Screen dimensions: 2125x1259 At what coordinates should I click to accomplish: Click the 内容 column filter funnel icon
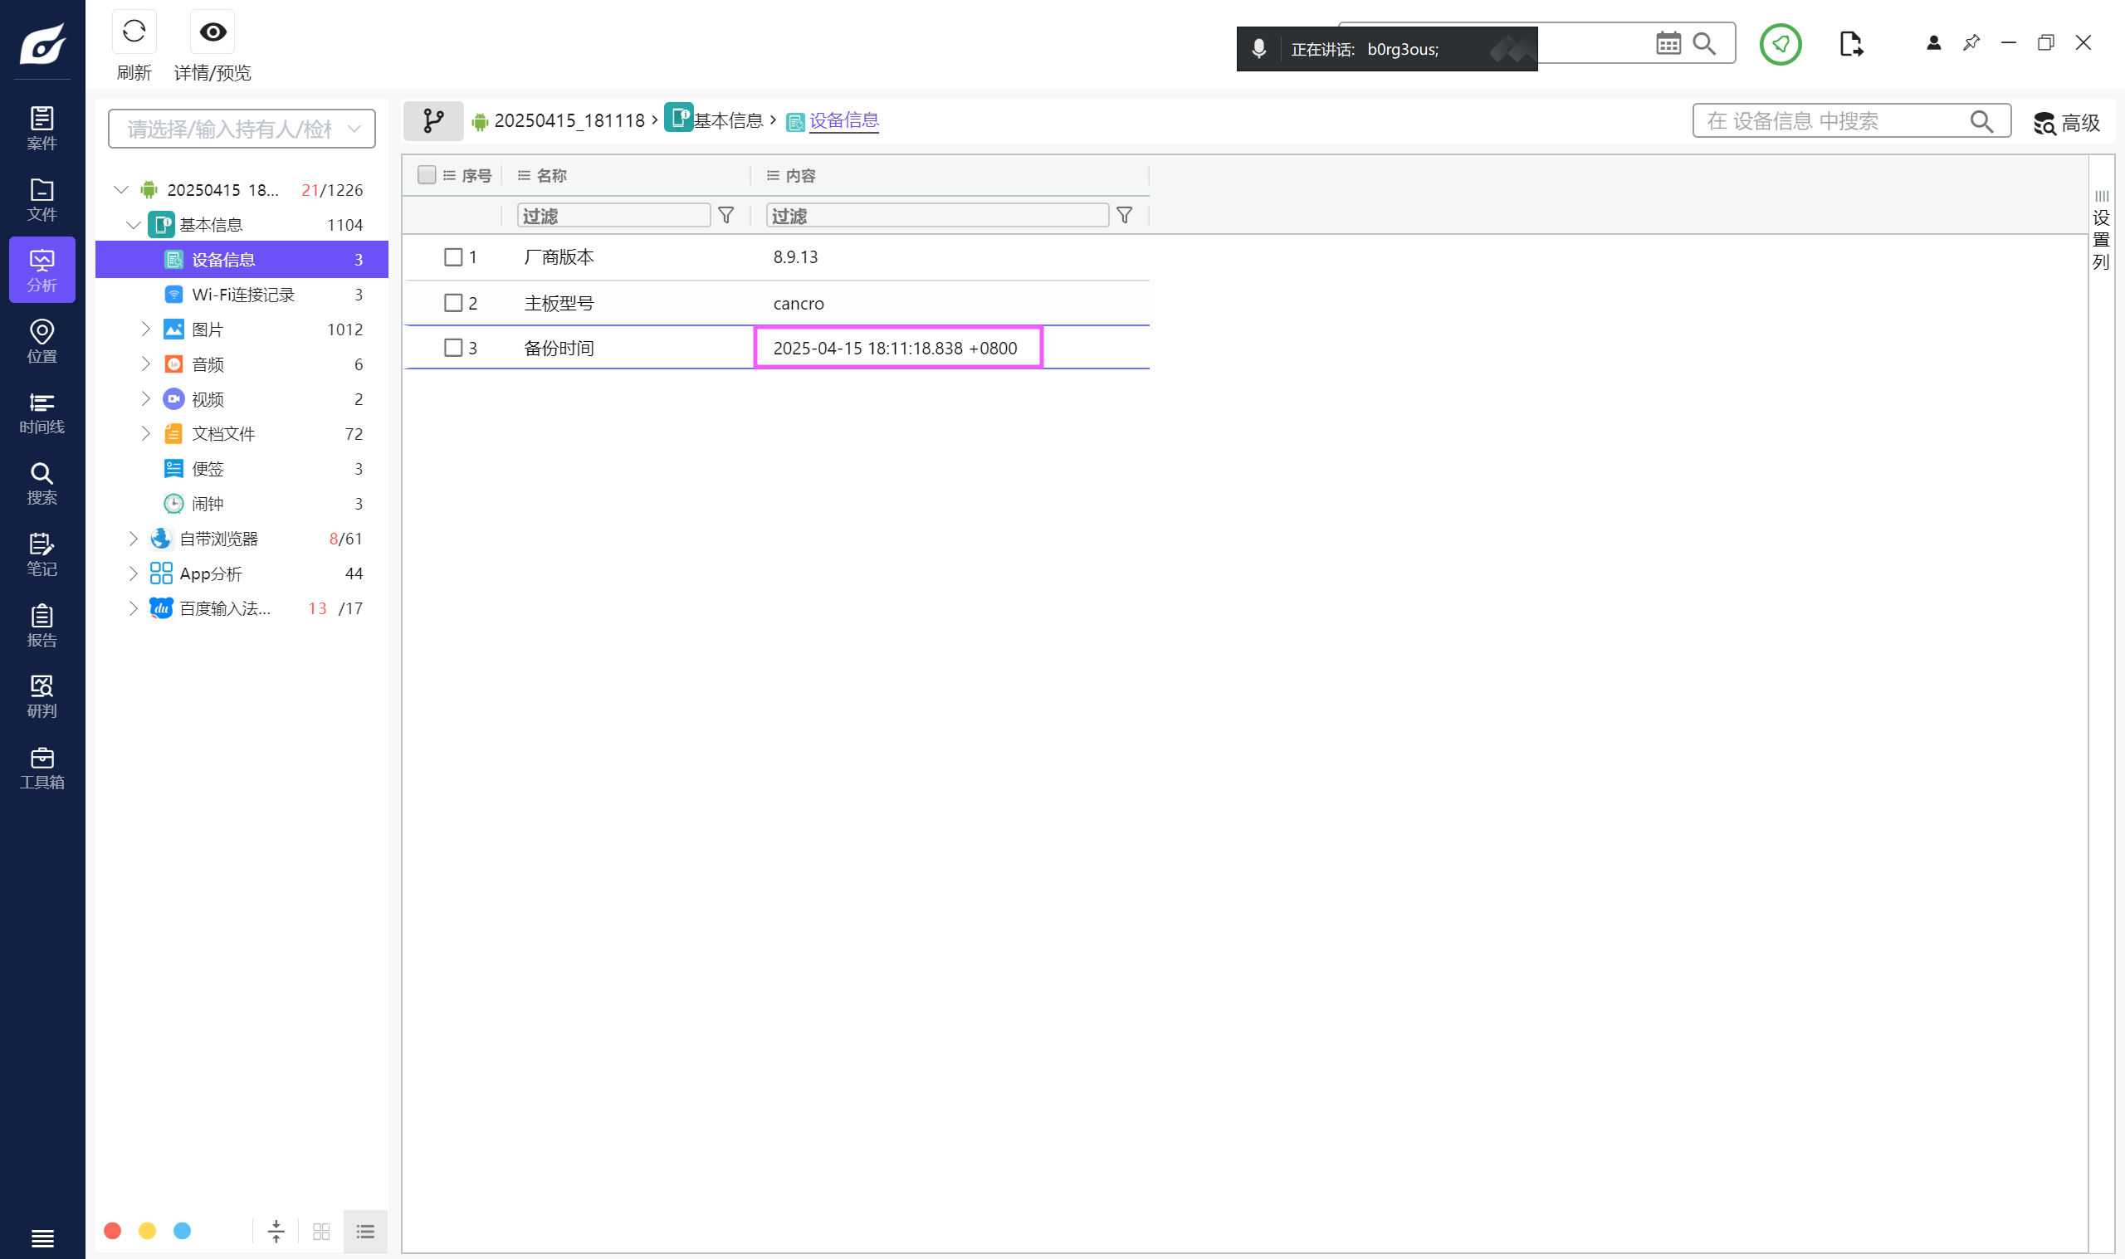point(1124,216)
